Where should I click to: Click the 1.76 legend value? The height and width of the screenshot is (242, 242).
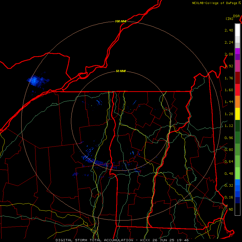click(x=229, y=78)
